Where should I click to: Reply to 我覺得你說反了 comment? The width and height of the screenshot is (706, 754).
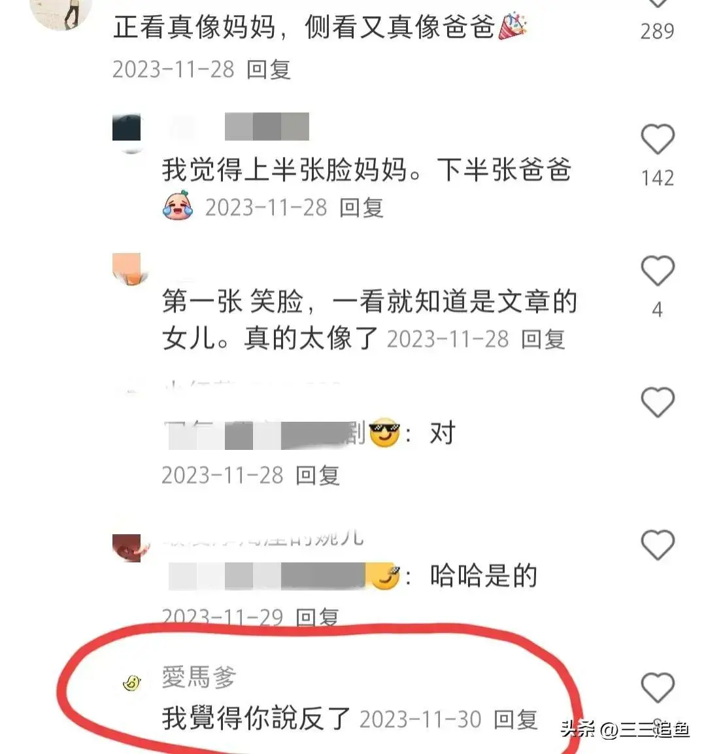coord(515,720)
